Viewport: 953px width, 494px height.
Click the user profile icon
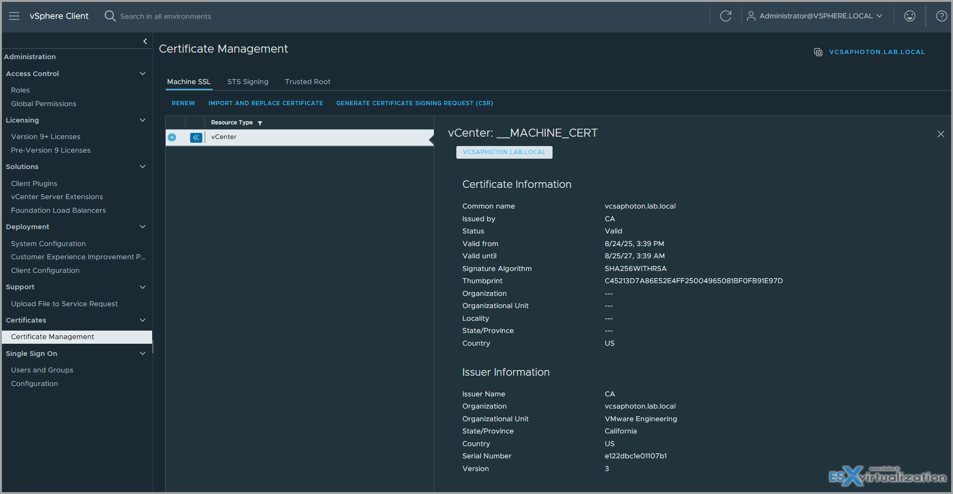(x=751, y=16)
